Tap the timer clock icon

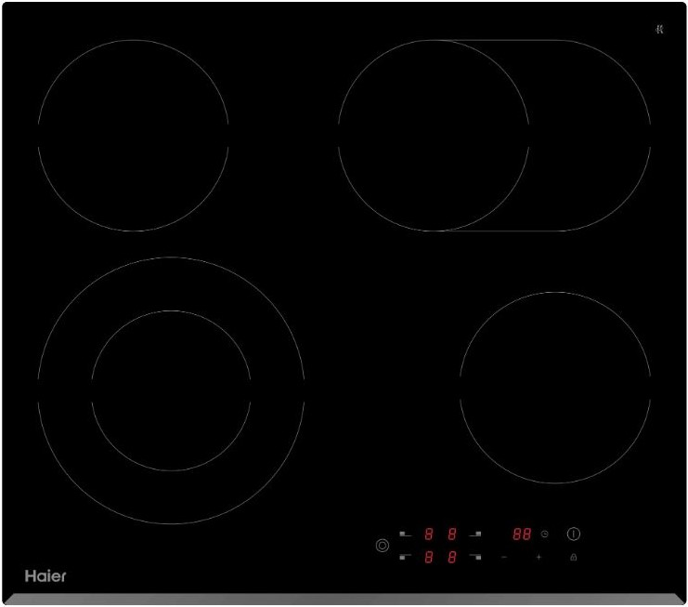[x=544, y=534]
